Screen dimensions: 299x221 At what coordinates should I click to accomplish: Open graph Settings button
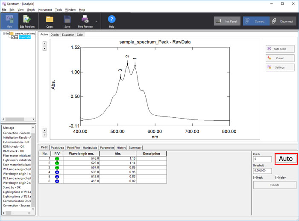[280, 67]
